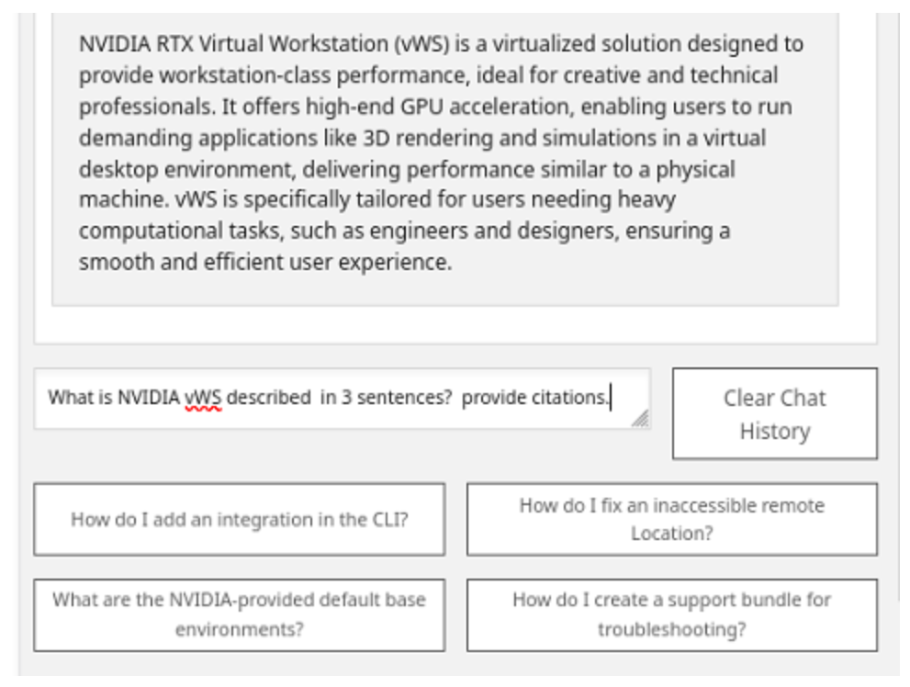Click the Clear Chat History button
The width and height of the screenshot is (910, 687).
774,414
